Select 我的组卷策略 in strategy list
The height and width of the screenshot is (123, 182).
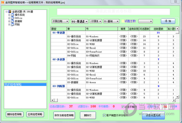(25, 85)
